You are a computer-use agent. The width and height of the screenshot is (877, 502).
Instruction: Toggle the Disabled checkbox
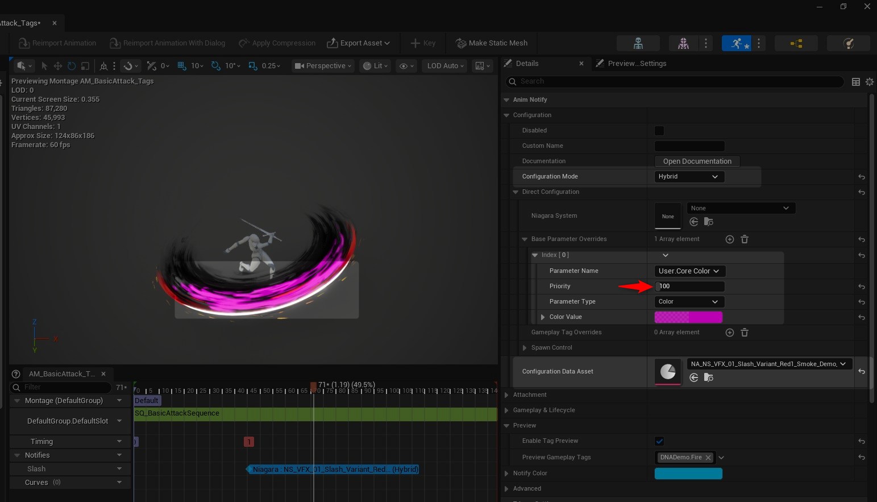[659, 131]
